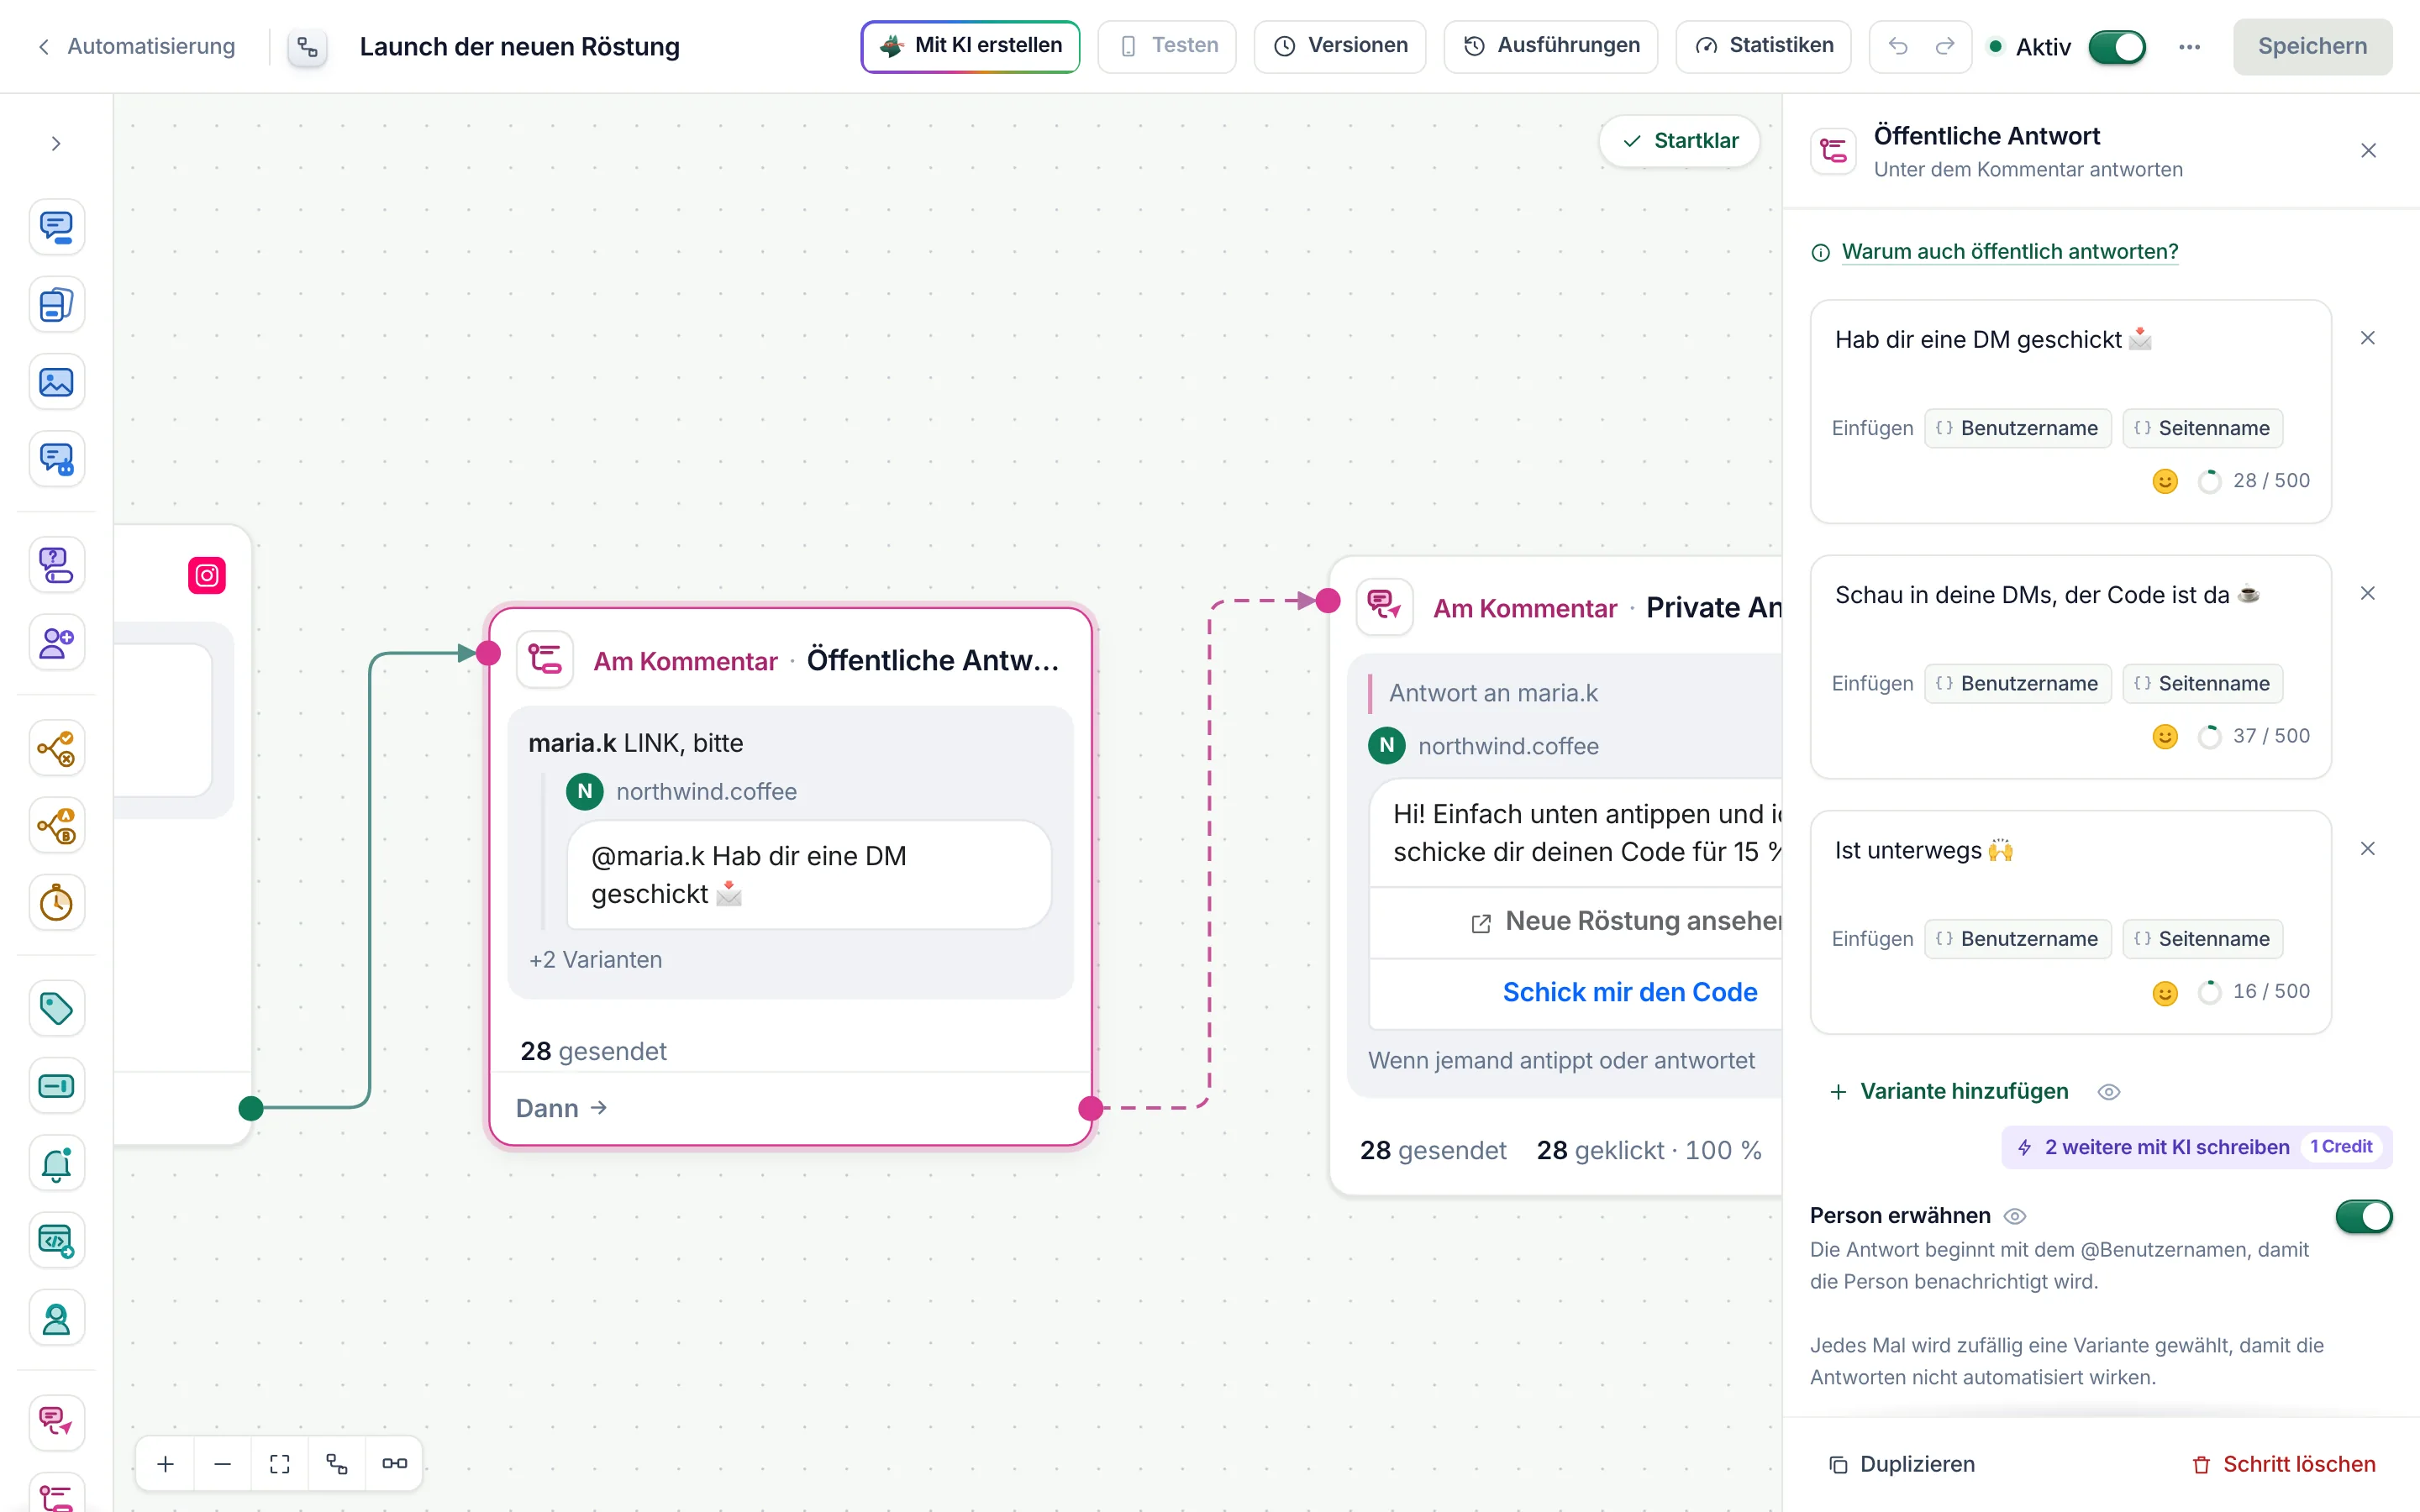Image resolution: width=2420 pixels, height=1512 pixels.
Task: Edit the 'Hab dir eine DM geschickt' text field
Action: 2070,341
